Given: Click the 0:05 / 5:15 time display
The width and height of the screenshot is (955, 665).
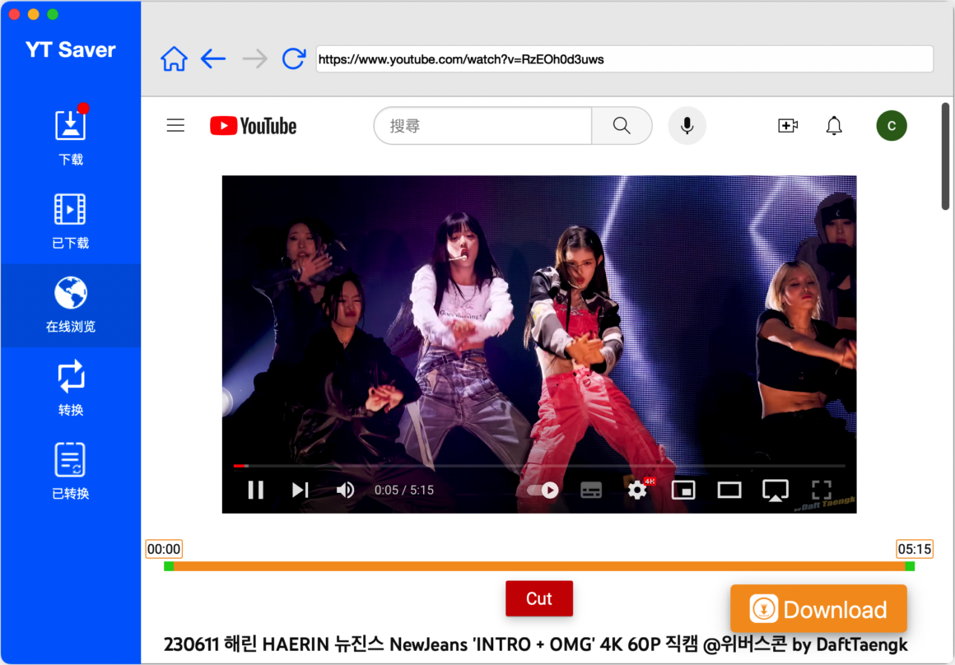Looking at the screenshot, I should pos(403,491).
